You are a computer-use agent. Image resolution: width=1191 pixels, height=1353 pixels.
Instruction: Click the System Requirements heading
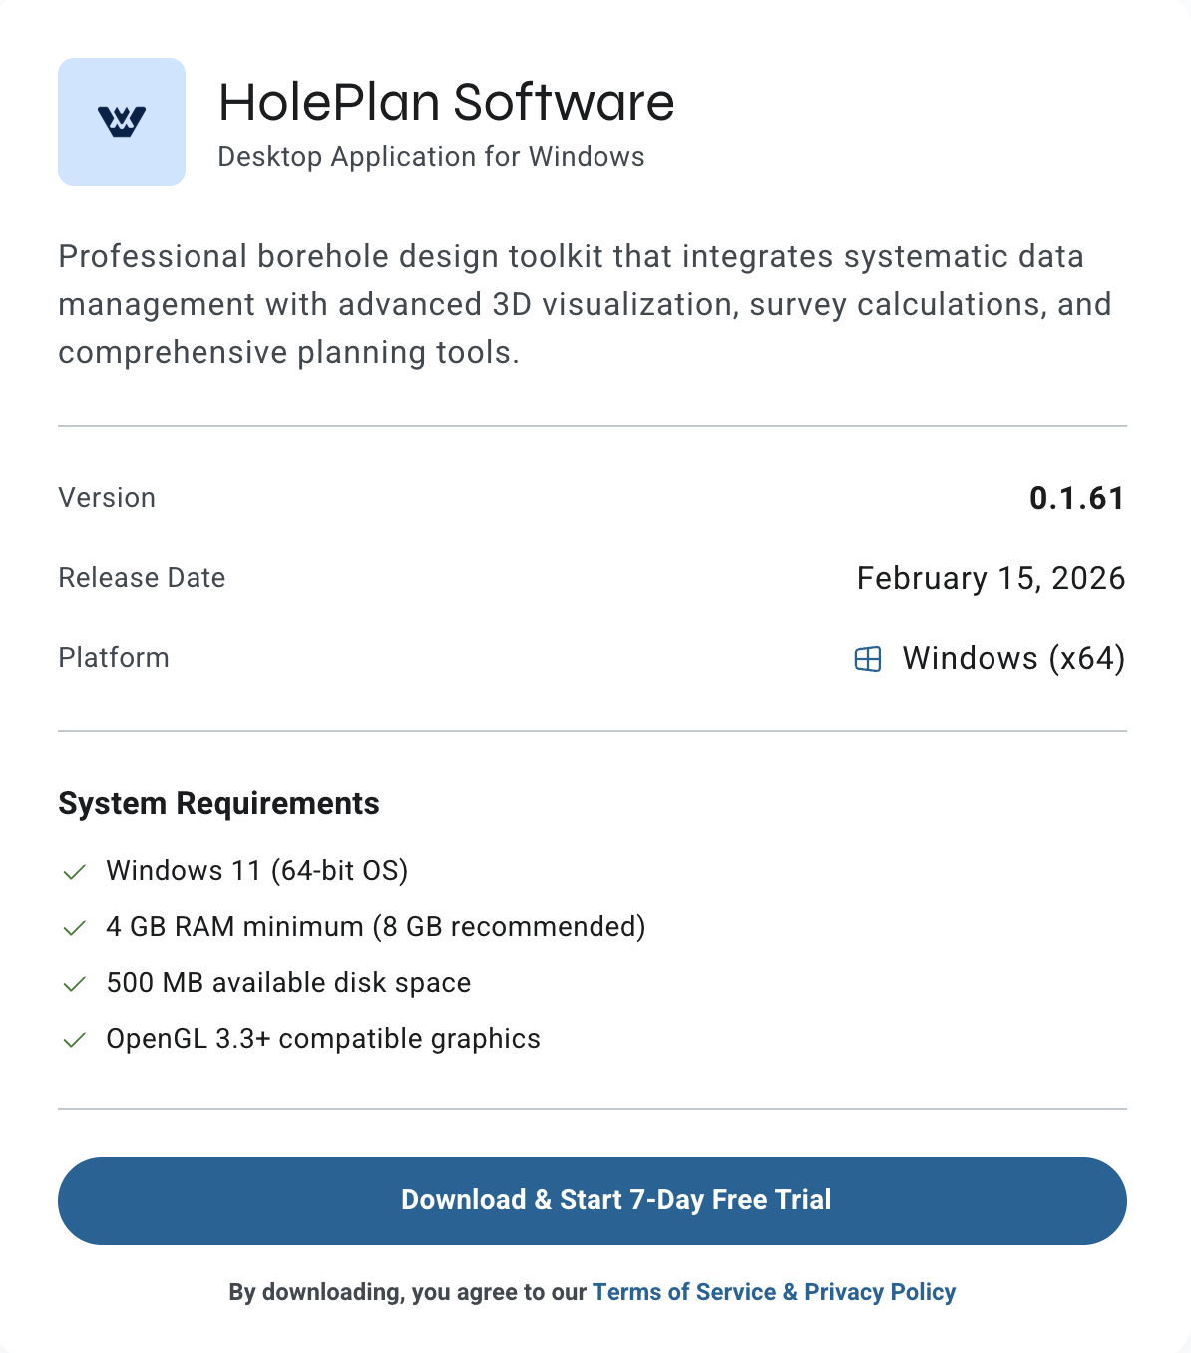coord(218,803)
